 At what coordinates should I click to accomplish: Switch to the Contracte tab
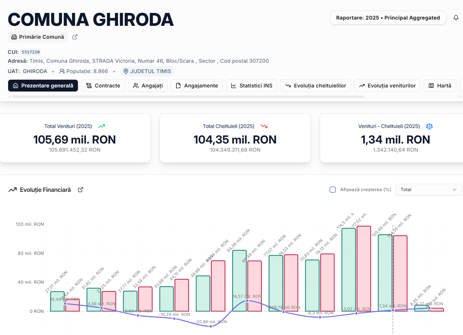pyautogui.click(x=103, y=86)
